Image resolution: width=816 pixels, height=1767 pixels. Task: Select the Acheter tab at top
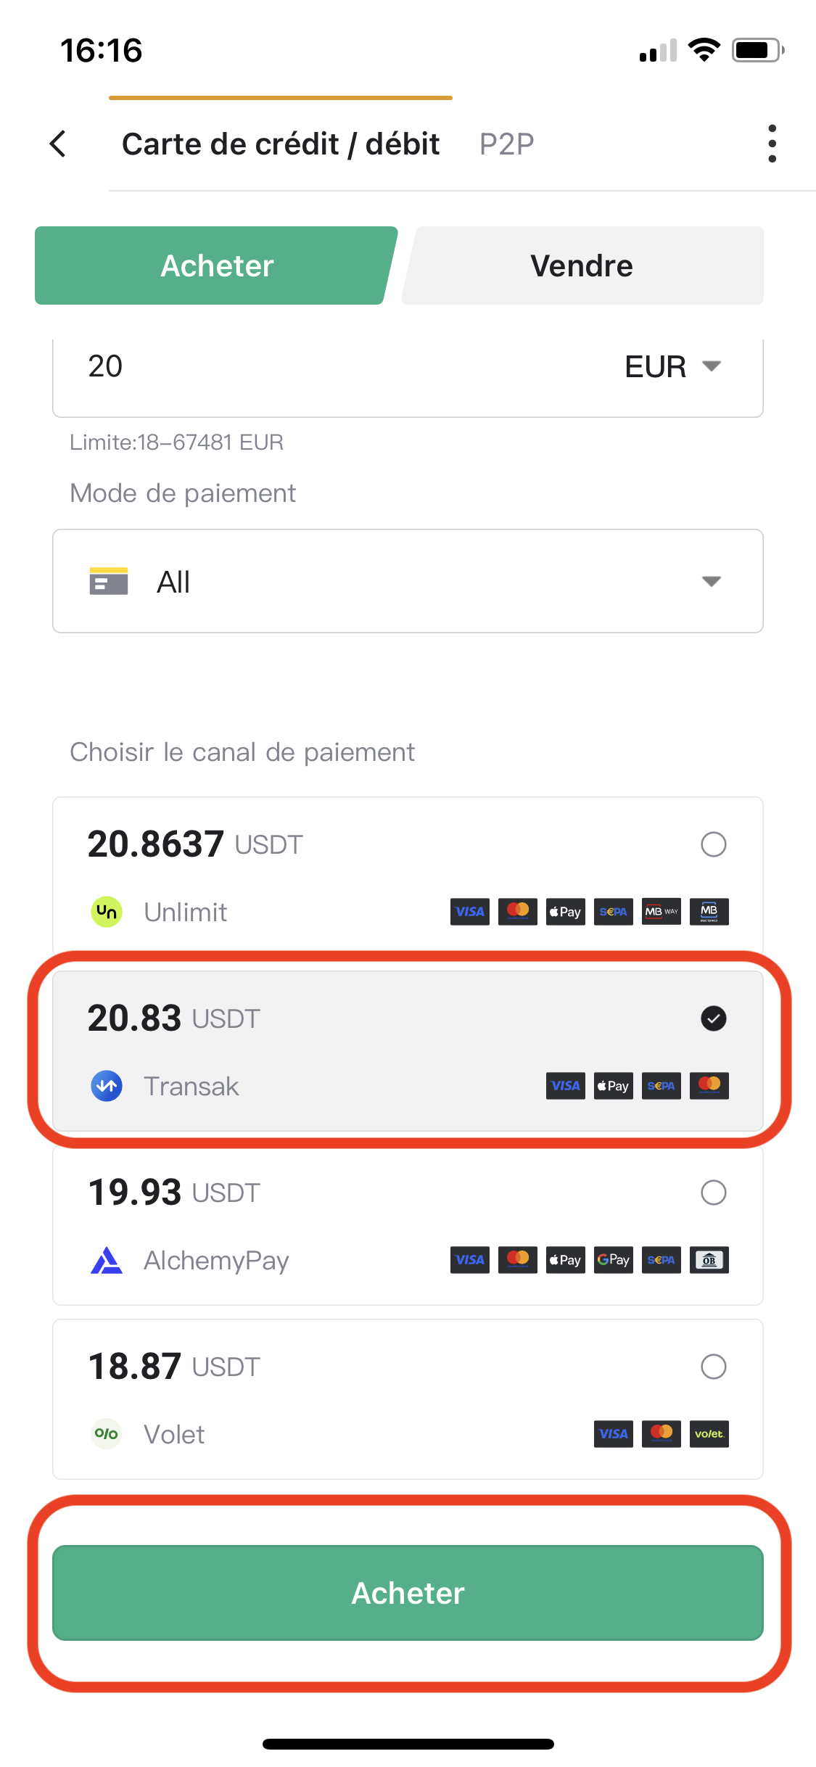[216, 265]
